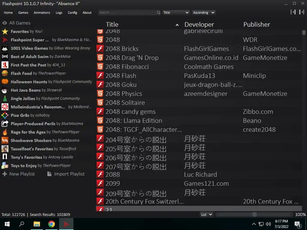Screen dimensions: 307x230
Task: Select the 2048 Physics game title
Action: pos(124,94)
